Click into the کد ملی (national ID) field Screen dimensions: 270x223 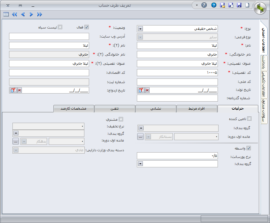point(177,82)
